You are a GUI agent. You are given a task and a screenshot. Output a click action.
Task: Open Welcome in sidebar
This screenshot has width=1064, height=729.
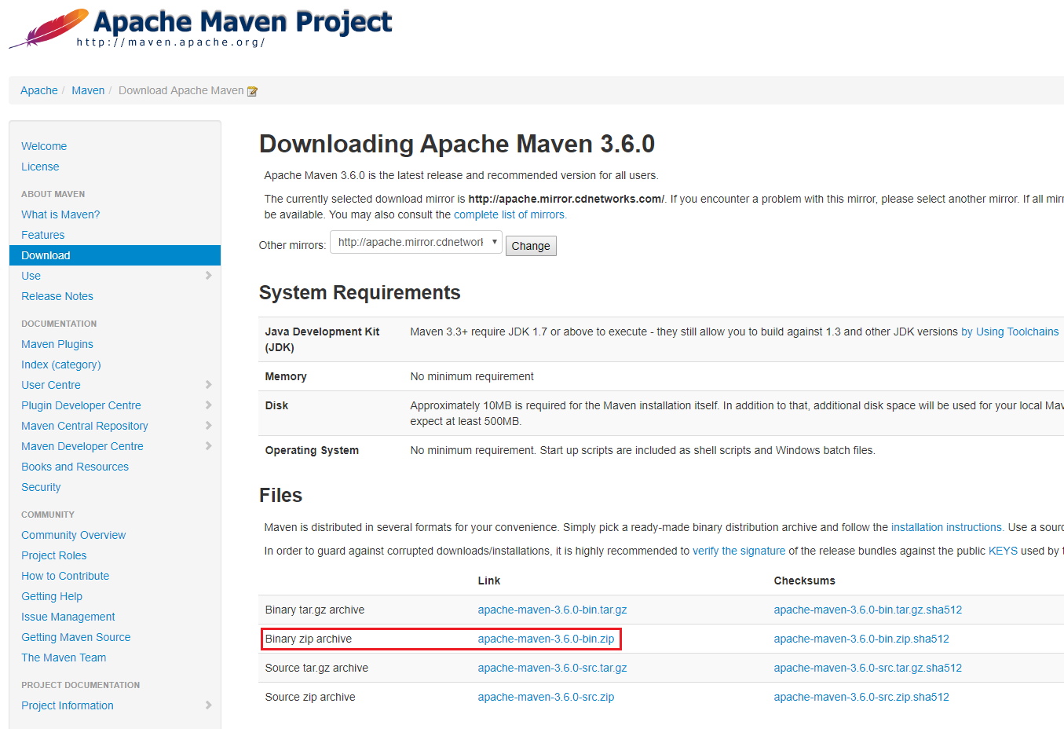tap(44, 146)
